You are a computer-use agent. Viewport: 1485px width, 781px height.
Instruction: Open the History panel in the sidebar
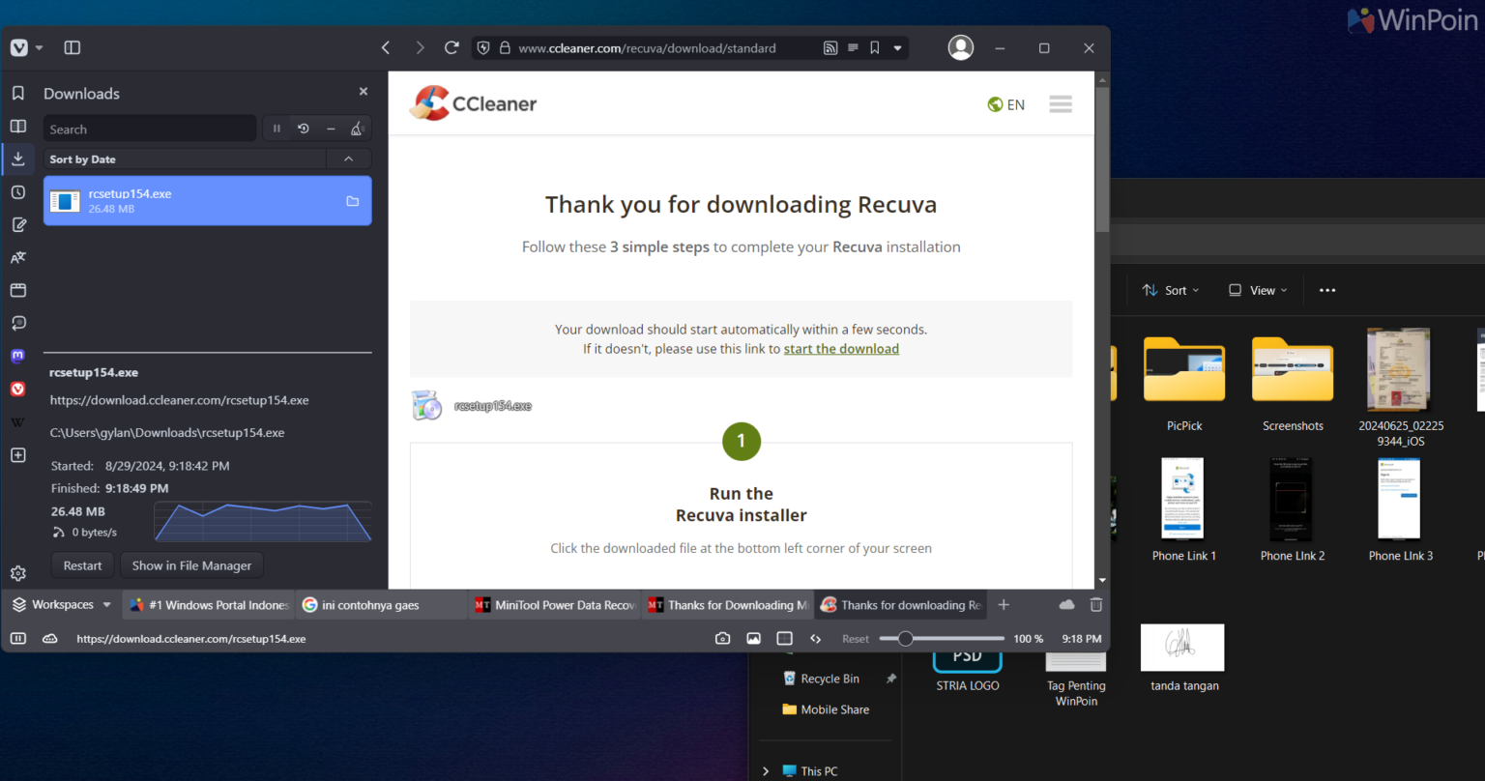pos(17,191)
